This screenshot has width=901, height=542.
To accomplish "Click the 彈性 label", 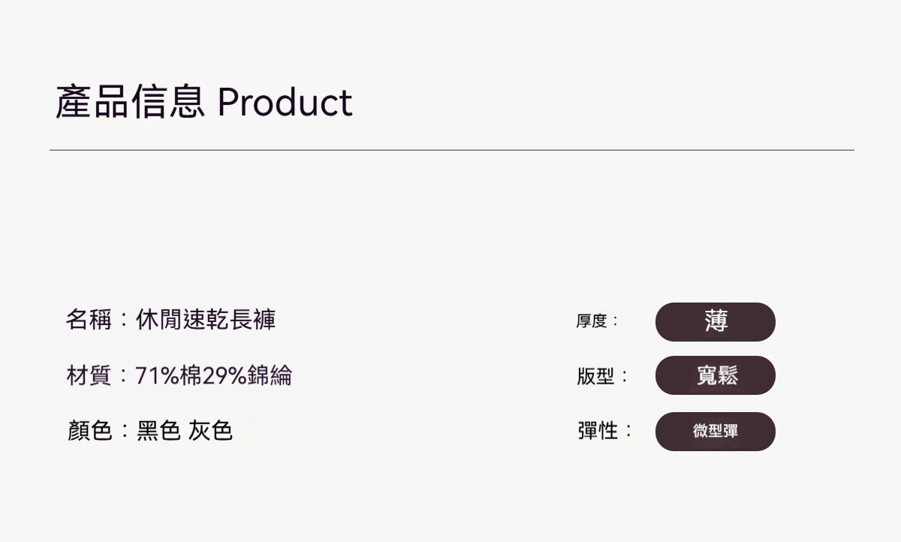I will pos(597,431).
